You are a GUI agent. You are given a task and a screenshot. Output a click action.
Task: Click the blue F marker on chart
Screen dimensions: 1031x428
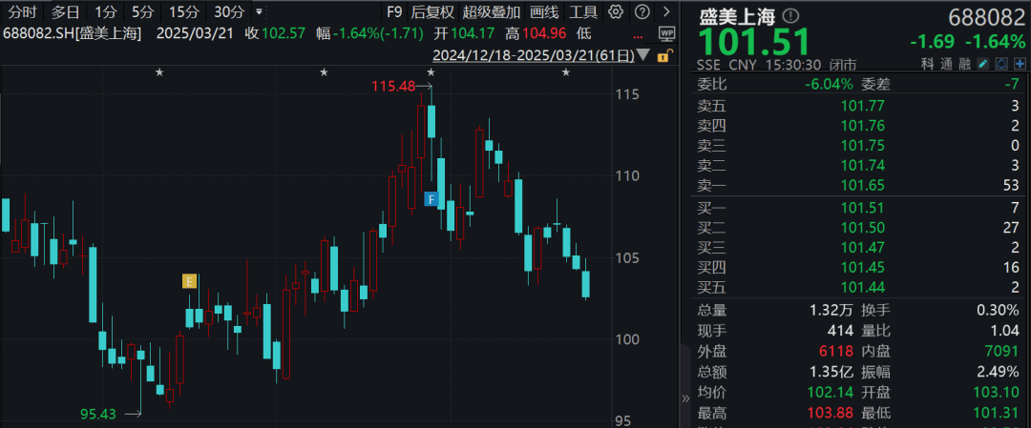[x=431, y=199]
